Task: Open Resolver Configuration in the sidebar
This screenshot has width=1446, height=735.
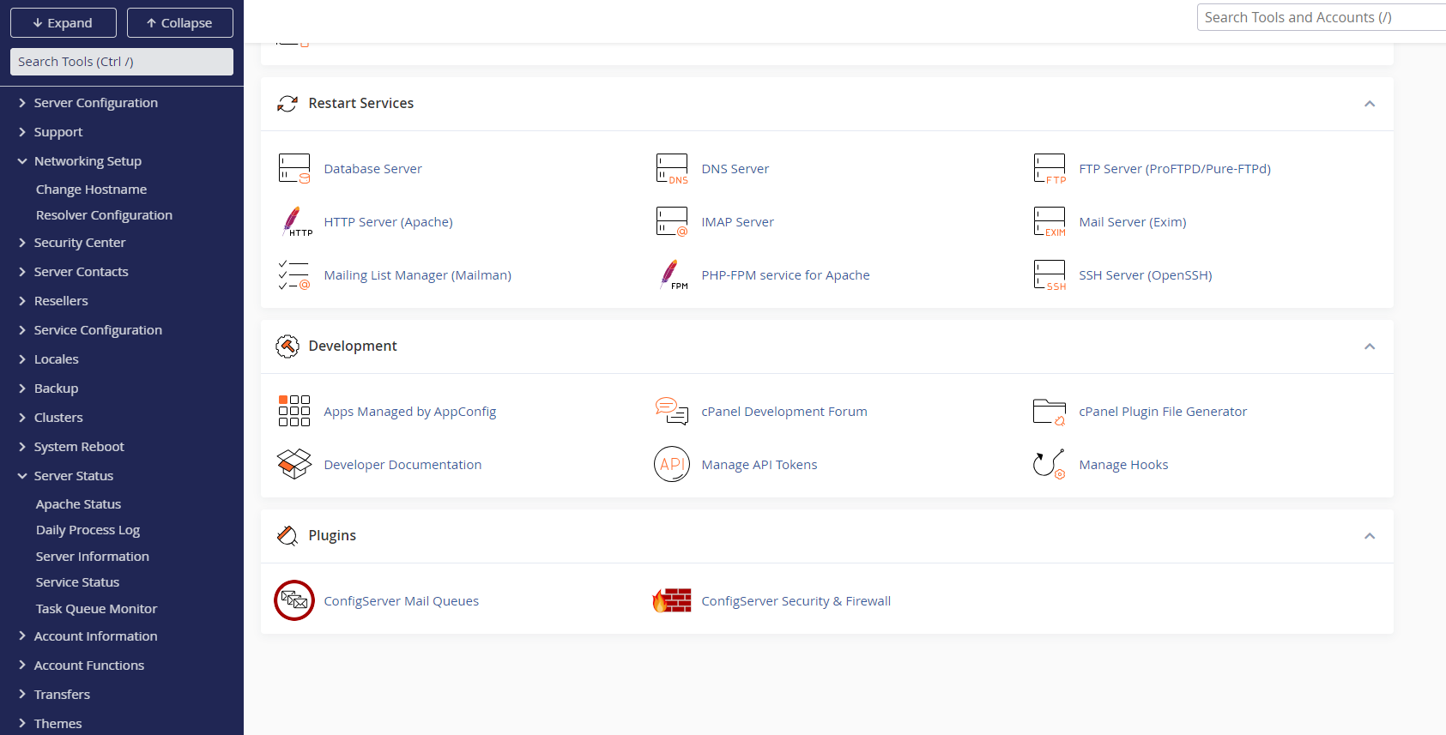Action: click(x=104, y=215)
